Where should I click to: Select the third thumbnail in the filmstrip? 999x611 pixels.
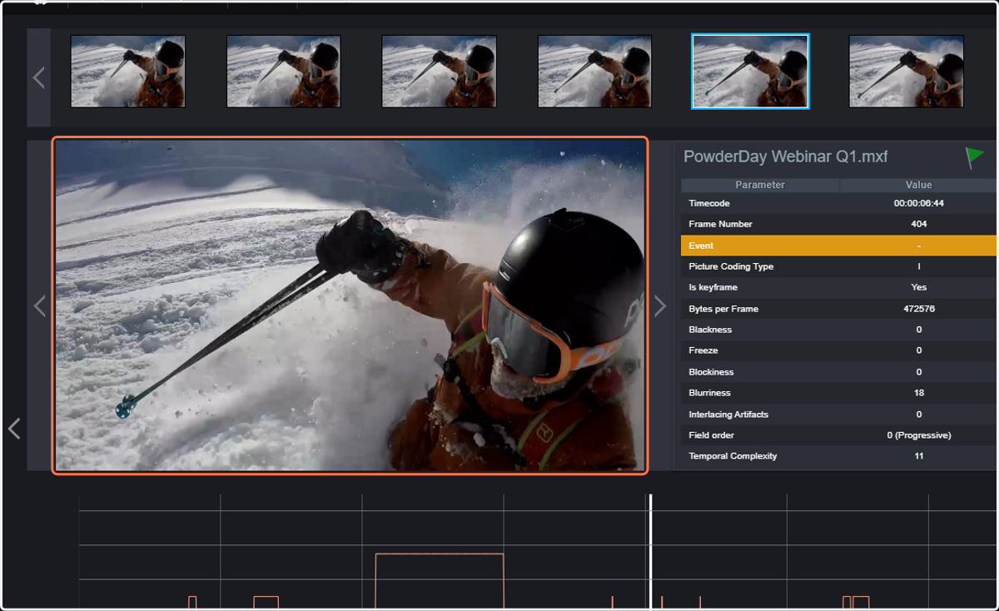[440, 72]
